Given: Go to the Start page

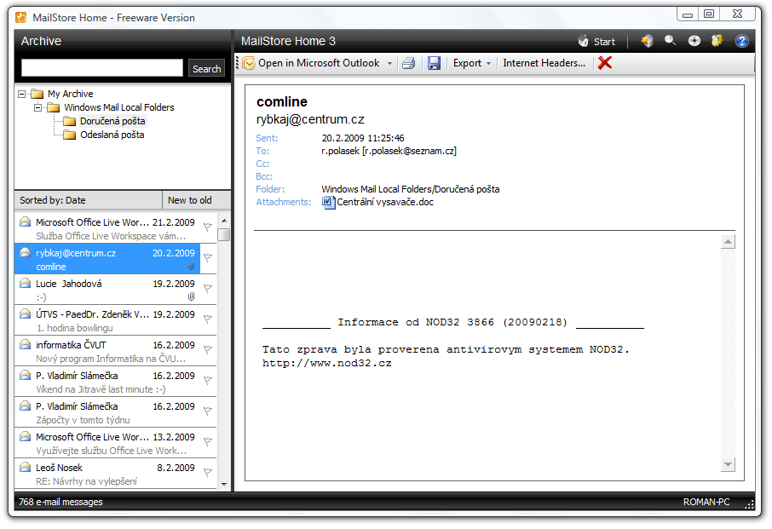Looking at the screenshot, I should tap(596, 42).
